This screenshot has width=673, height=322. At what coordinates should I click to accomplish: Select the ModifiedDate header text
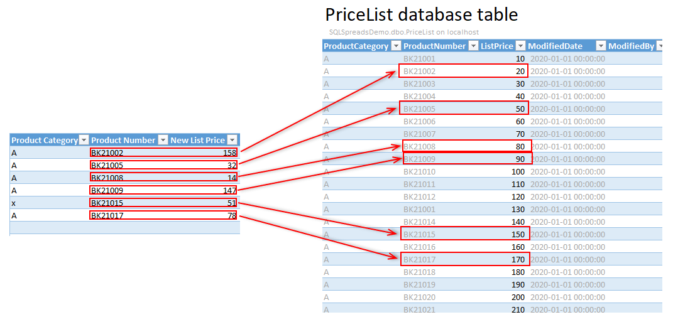tap(555, 46)
